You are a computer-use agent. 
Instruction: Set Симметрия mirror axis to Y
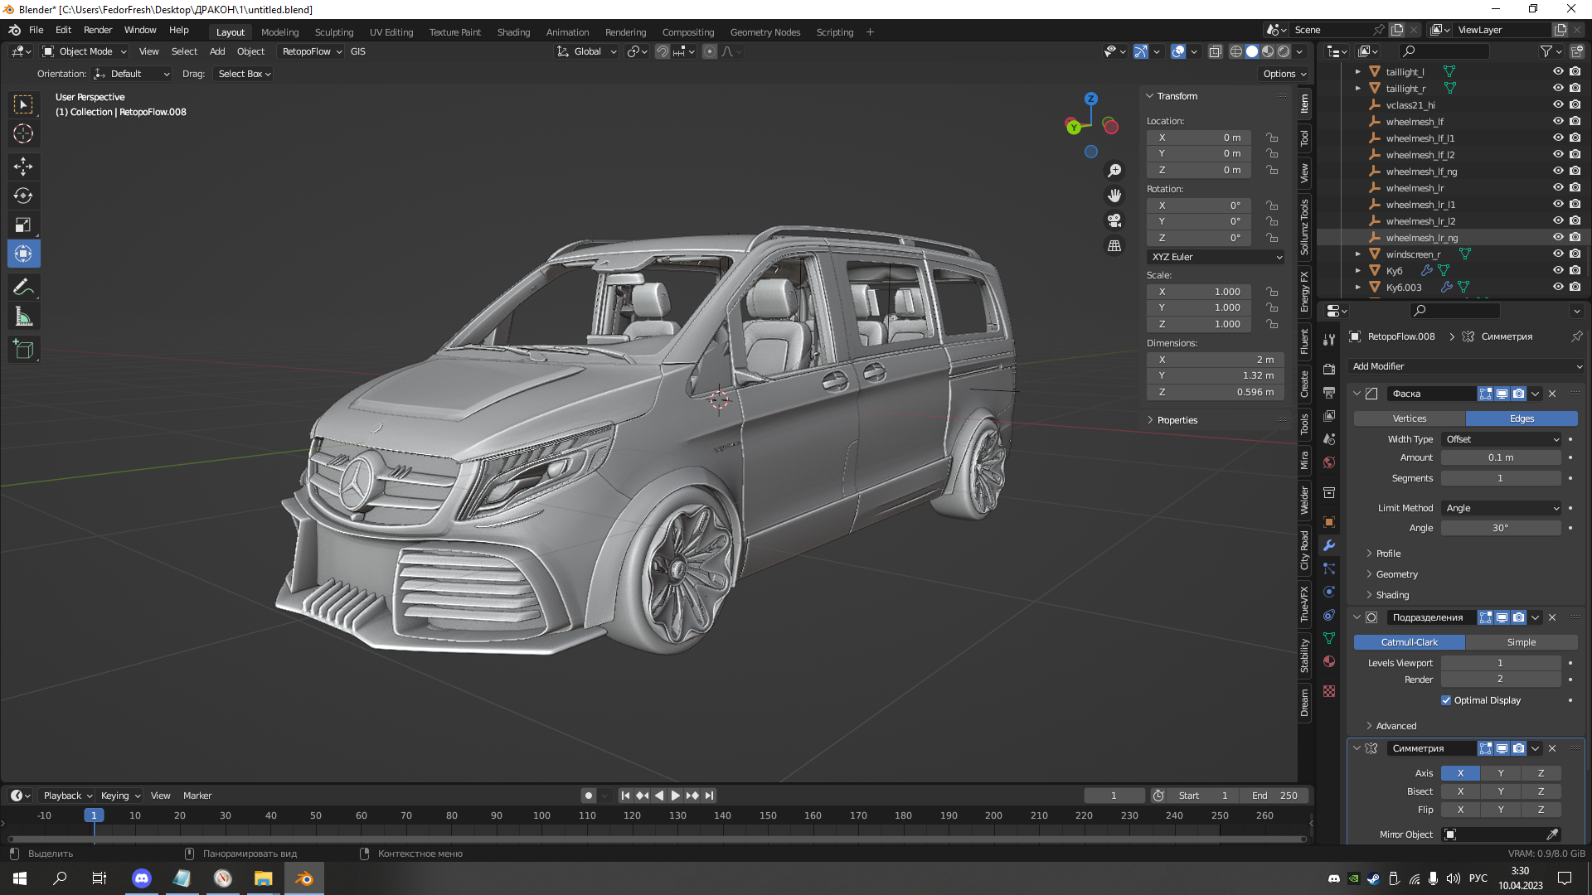pos(1501,773)
